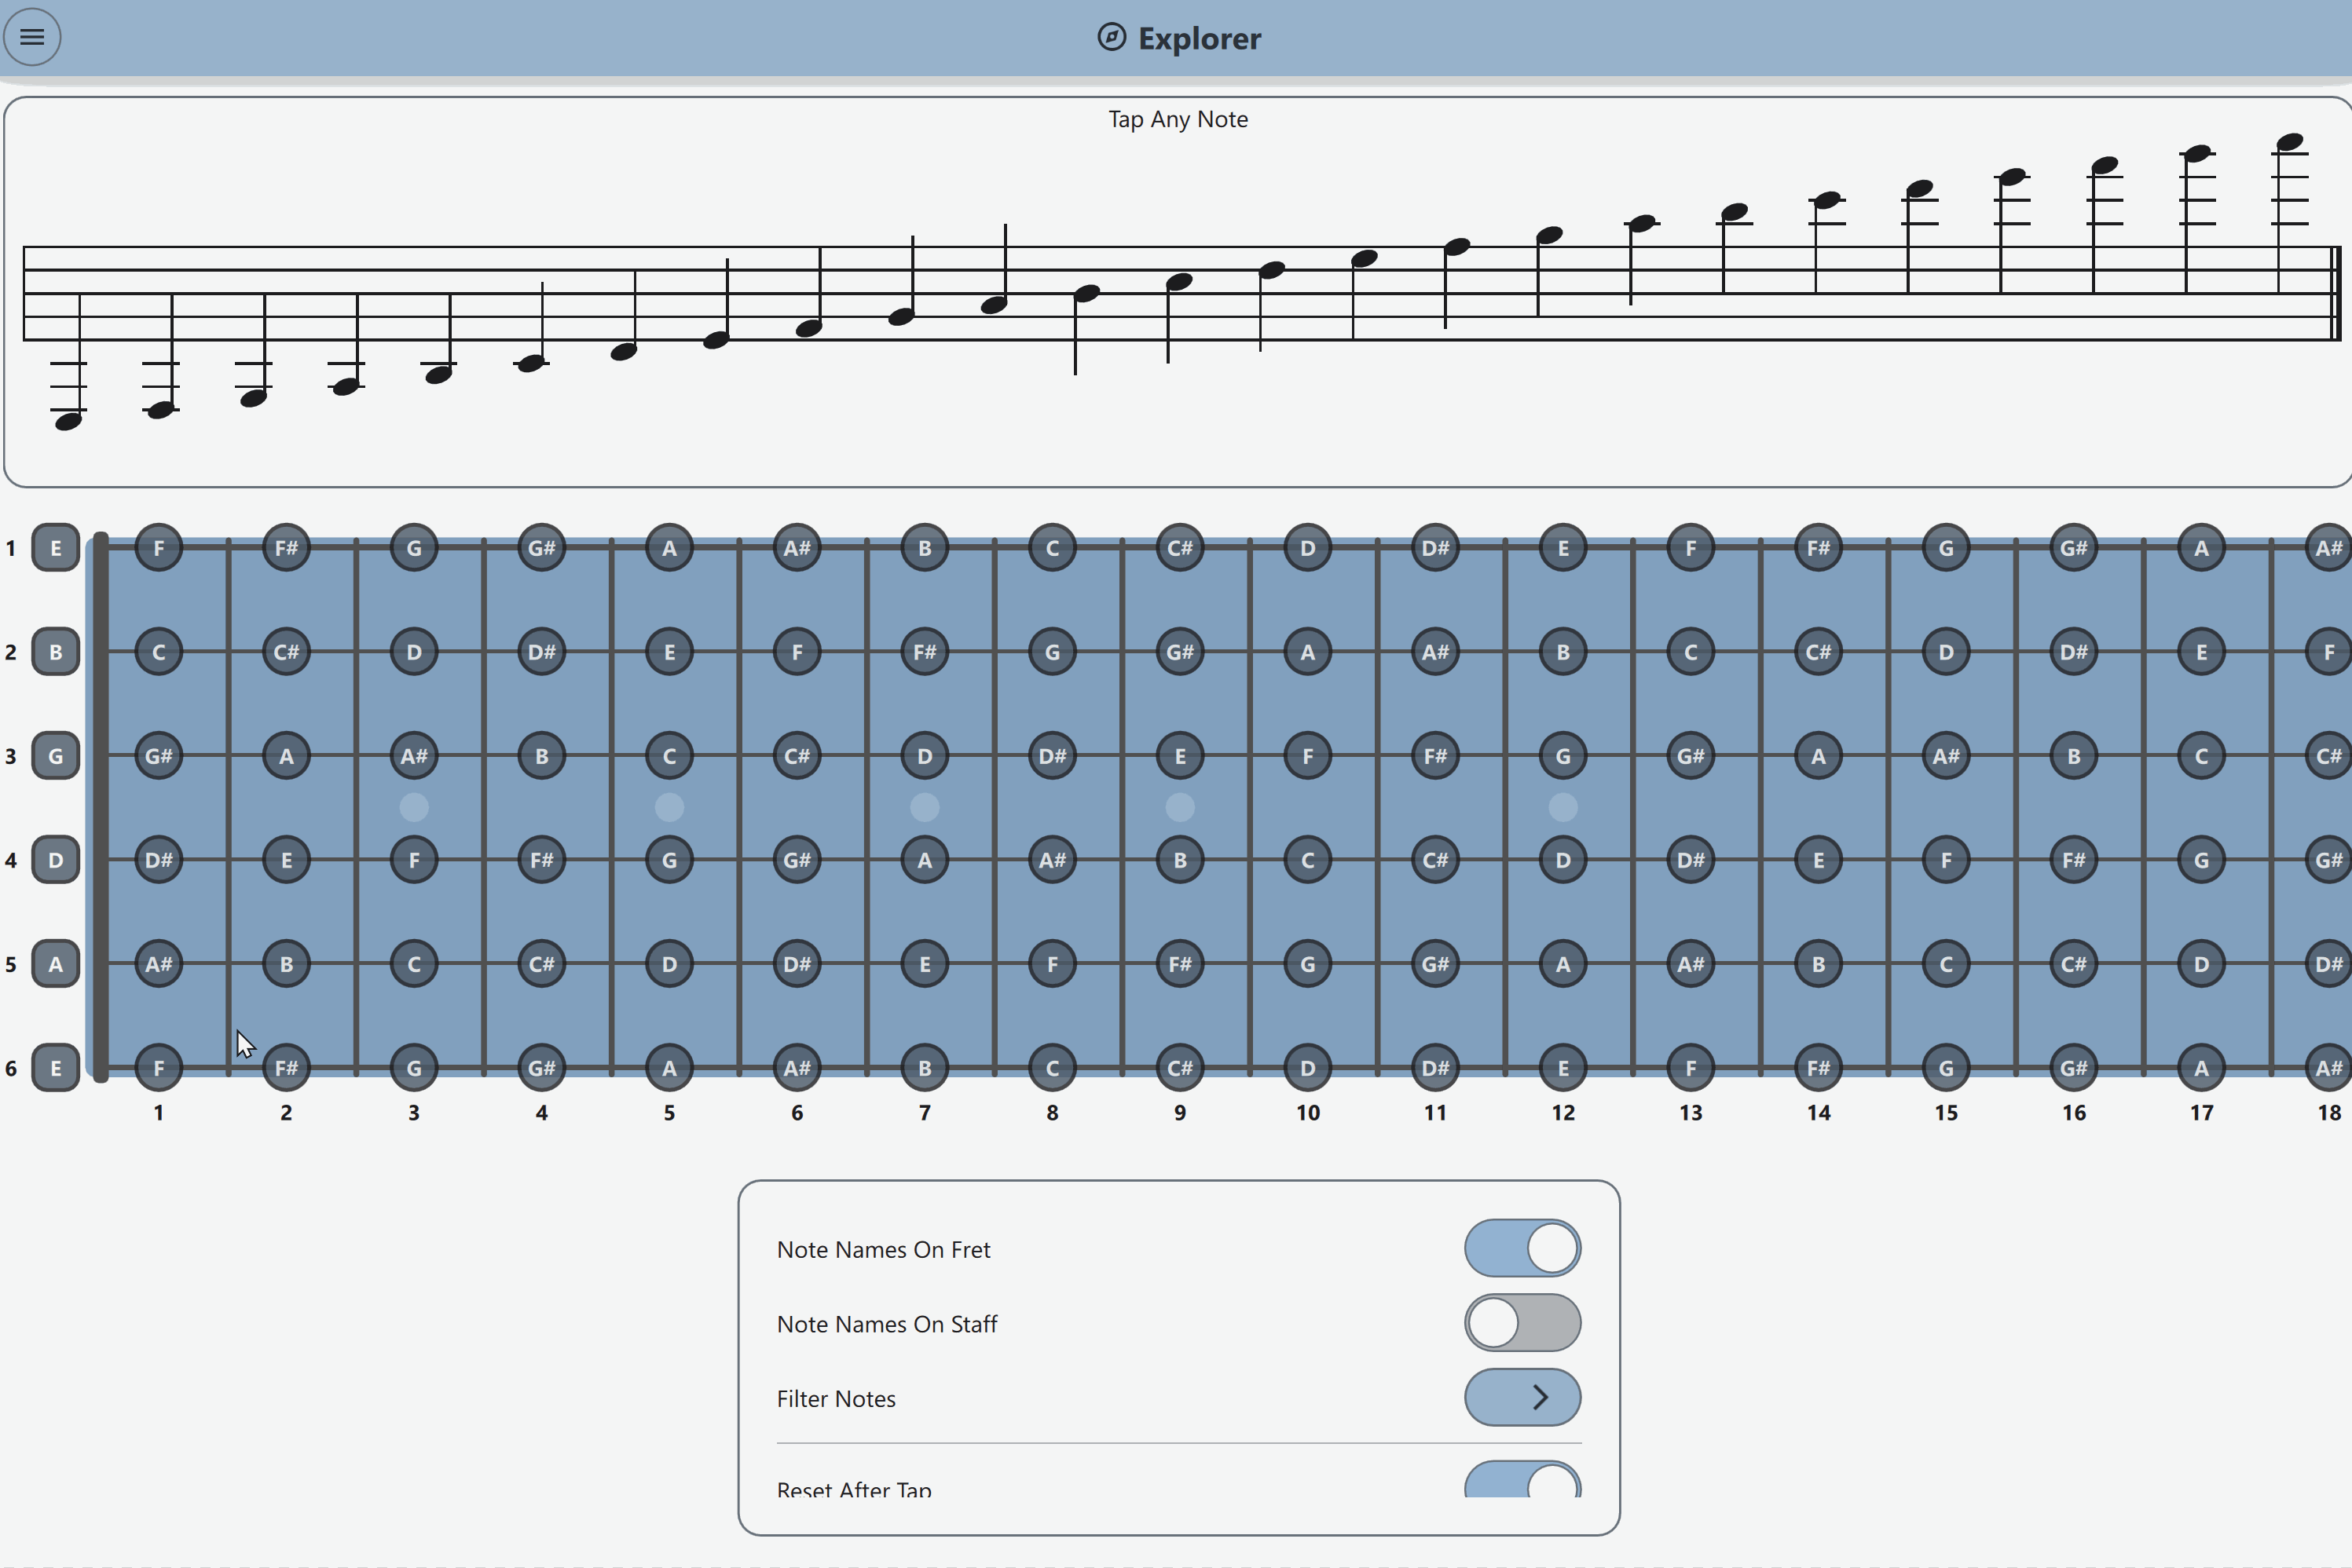Tap fret number 9 below the fretboard
The height and width of the screenshot is (1568, 2352).
pos(1181,1113)
